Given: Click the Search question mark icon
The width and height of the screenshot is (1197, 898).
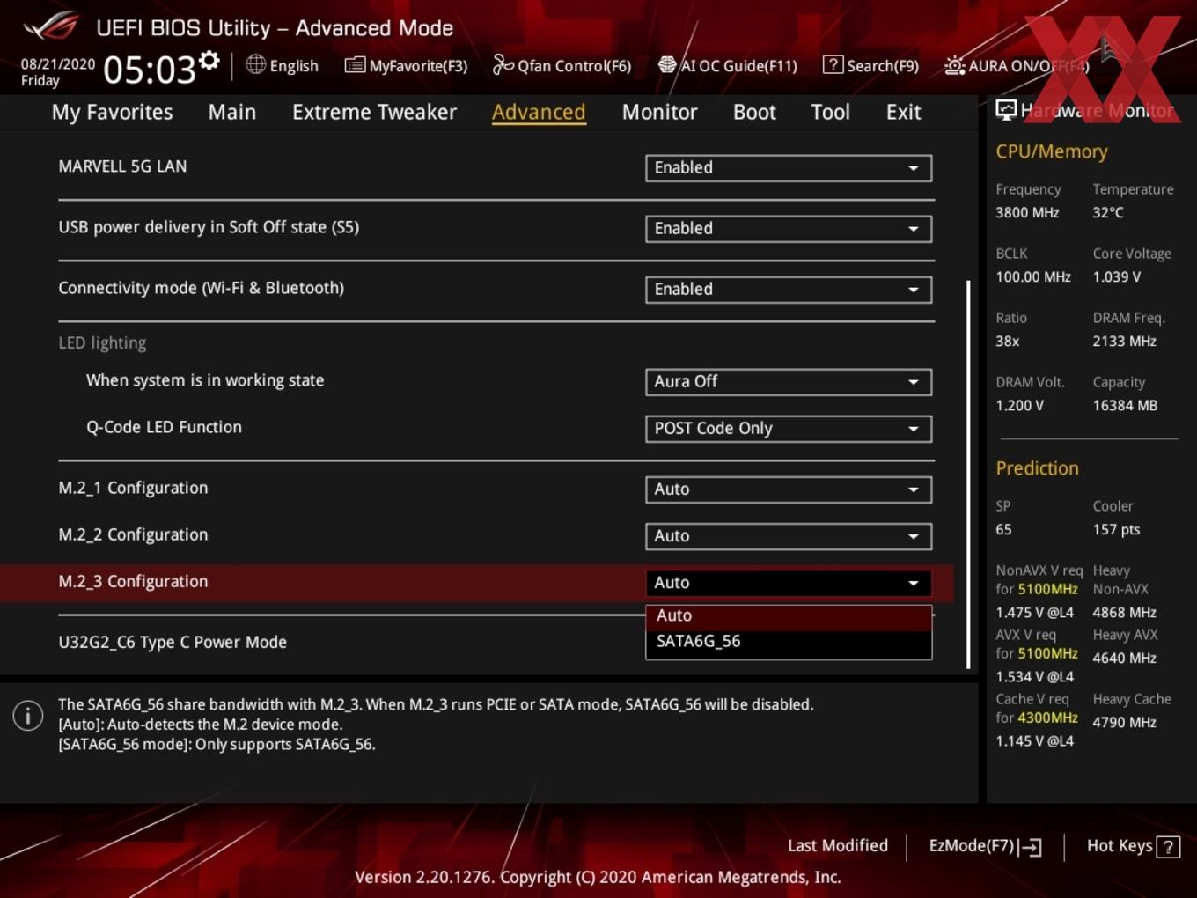Looking at the screenshot, I should (x=833, y=64).
